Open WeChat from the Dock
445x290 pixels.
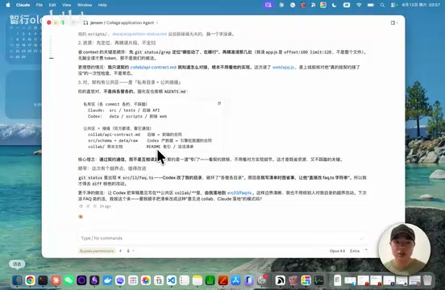[x=69, y=280]
